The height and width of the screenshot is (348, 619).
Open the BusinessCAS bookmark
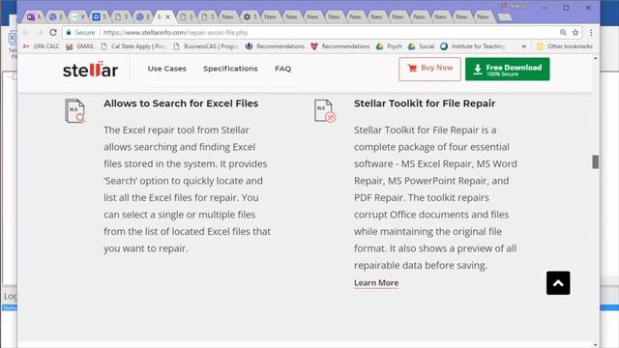tap(206, 46)
